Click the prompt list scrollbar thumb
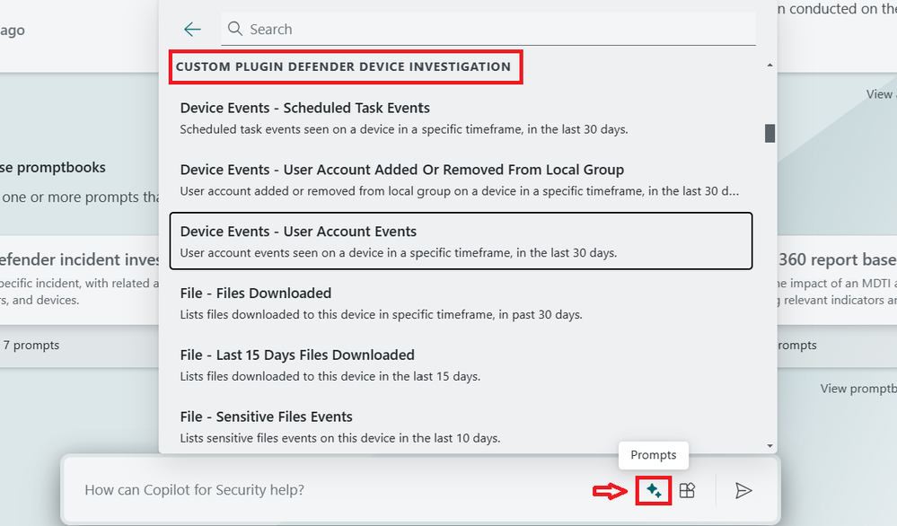 (x=770, y=133)
